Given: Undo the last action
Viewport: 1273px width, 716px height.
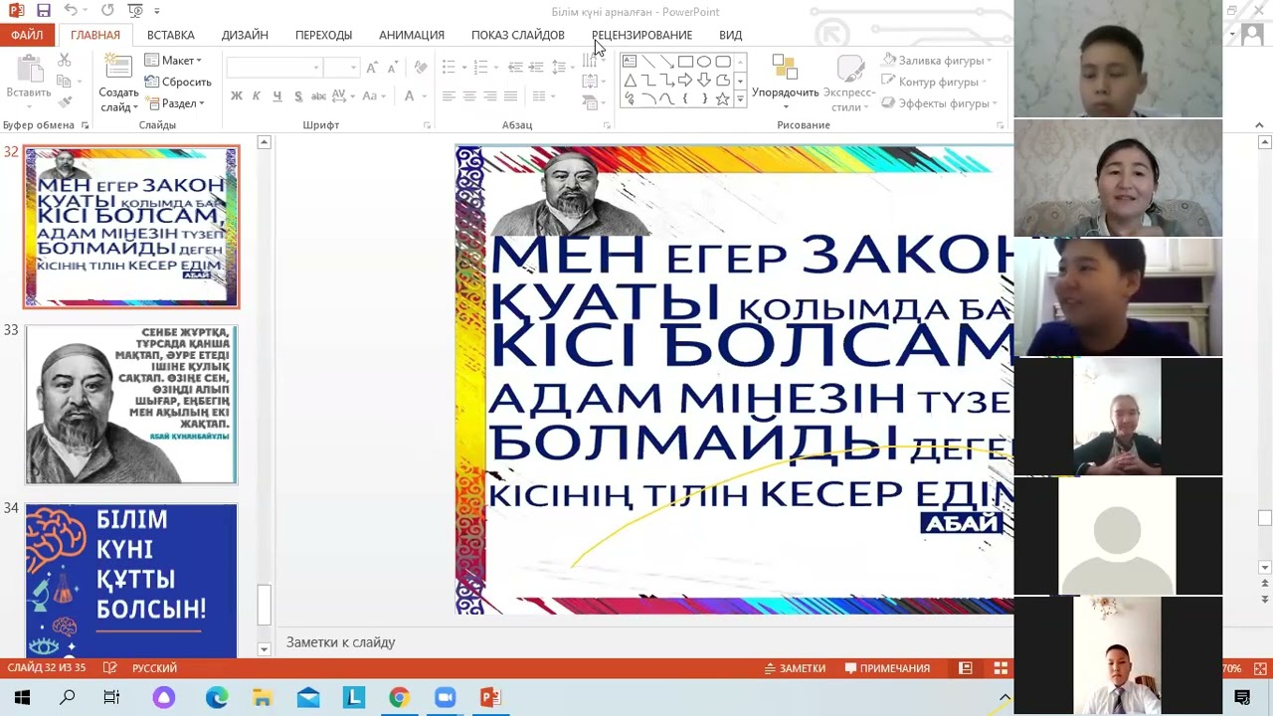Looking at the screenshot, I should (x=71, y=11).
